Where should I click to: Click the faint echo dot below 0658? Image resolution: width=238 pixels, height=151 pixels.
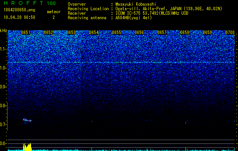click(186, 122)
